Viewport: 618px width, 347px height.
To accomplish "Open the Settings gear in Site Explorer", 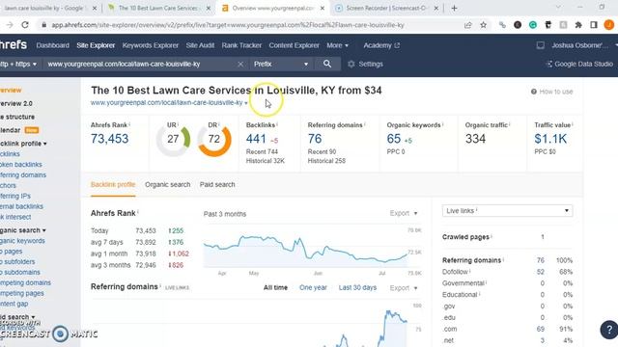I will (x=365, y=64).
